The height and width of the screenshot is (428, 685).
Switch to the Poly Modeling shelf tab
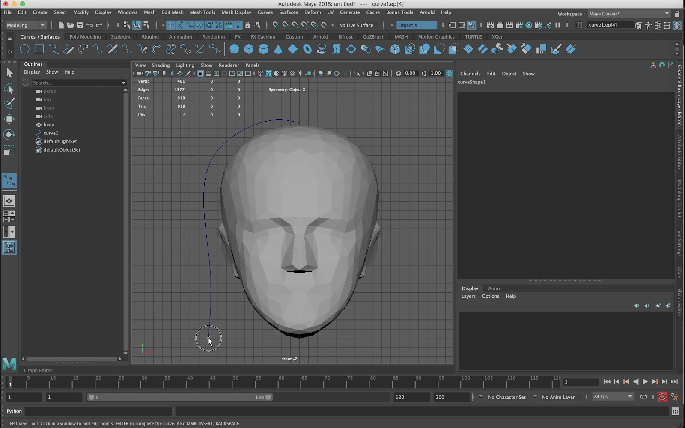coord(85,37)
